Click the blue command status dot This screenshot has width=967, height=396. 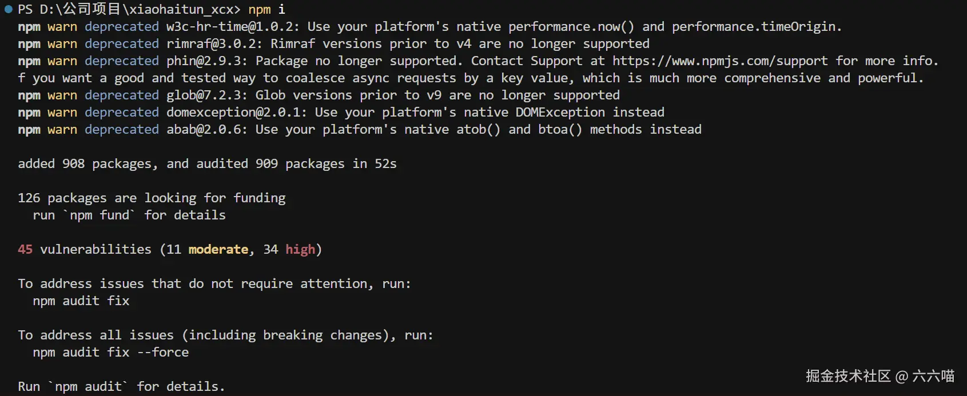[8, 9]
